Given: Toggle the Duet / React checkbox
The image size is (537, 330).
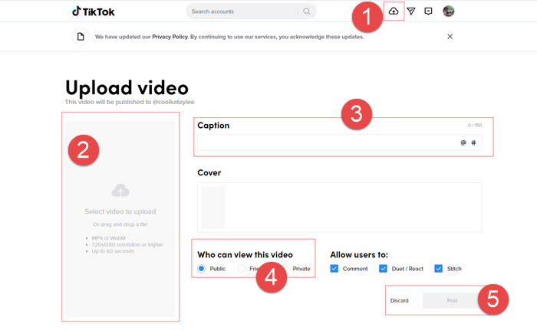Looking at the screenshot, I should coord(383,269).
